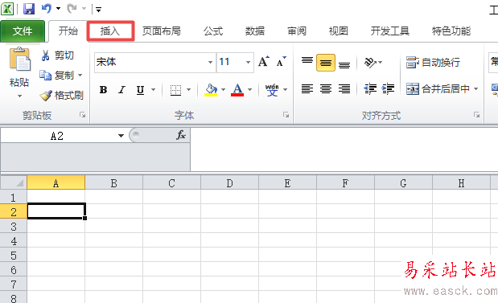Viewport: 498px width, 303px height.
Task: Click the Save icon in quick access toolbar
Action: [29, 9]
